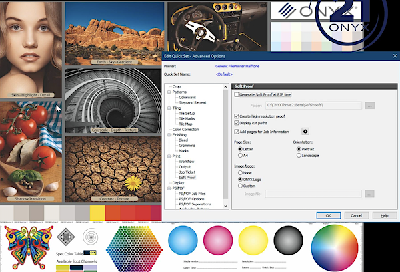Click the cracked earth Contrast-Texture photo
Screen dimensions: 400x272
(113, 169)
